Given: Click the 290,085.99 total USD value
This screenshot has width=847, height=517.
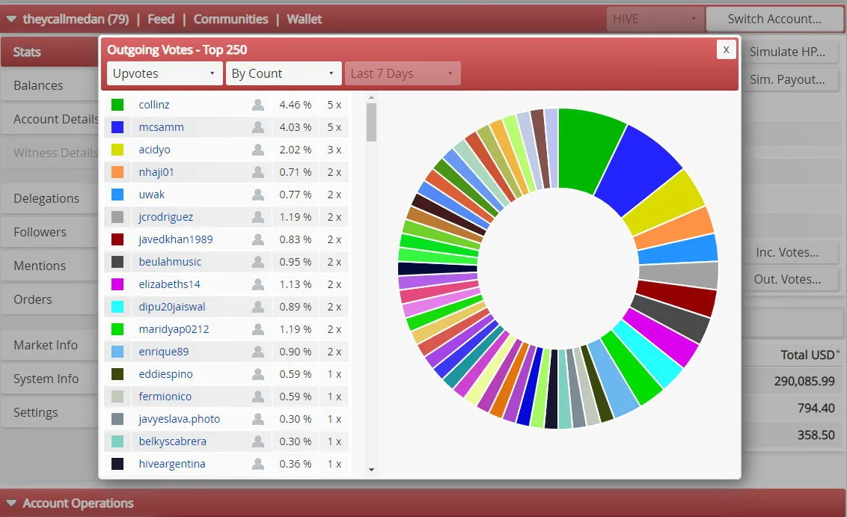Looking at the screenshot, I should pos(804,381).
